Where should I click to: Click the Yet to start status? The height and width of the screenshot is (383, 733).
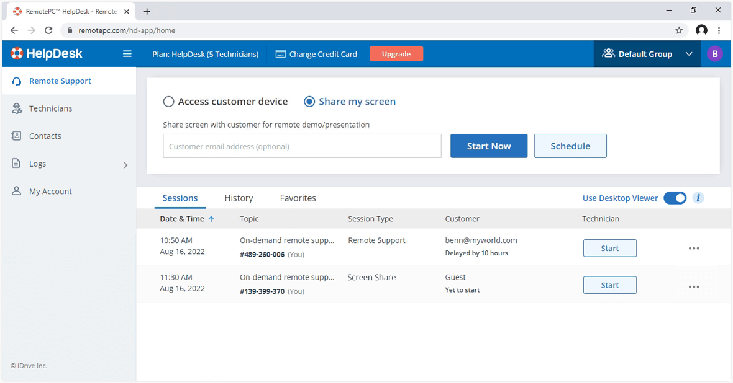click(x=462, y=290)
